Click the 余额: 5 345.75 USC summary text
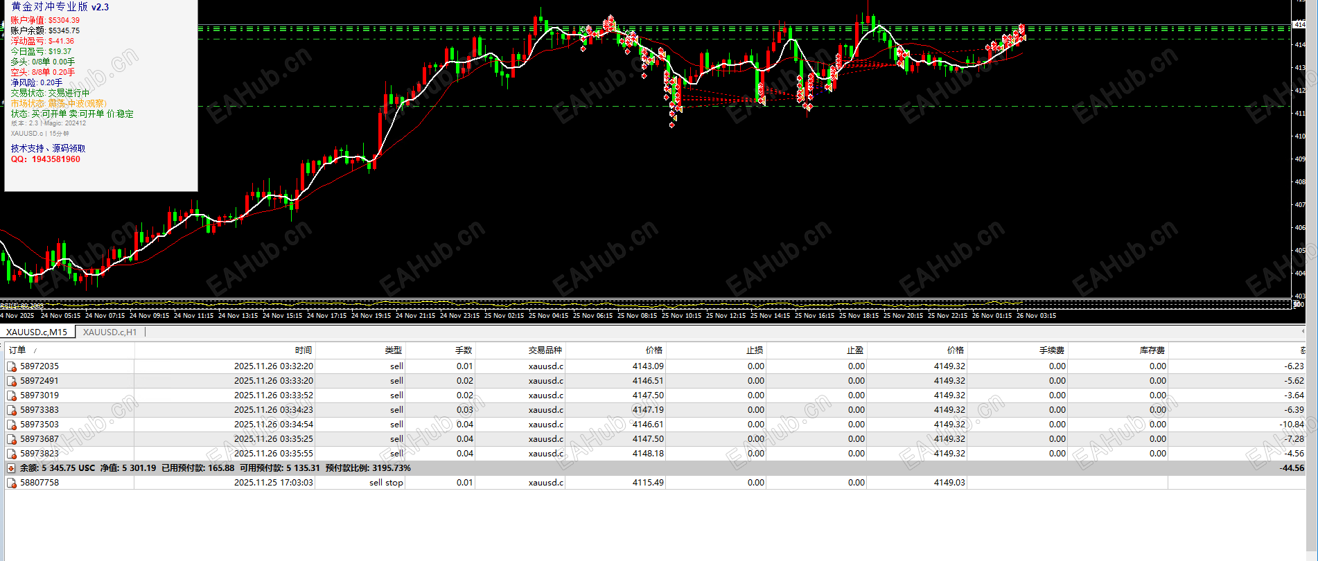This screenshot has height=561, width=1318. [58, 468]
